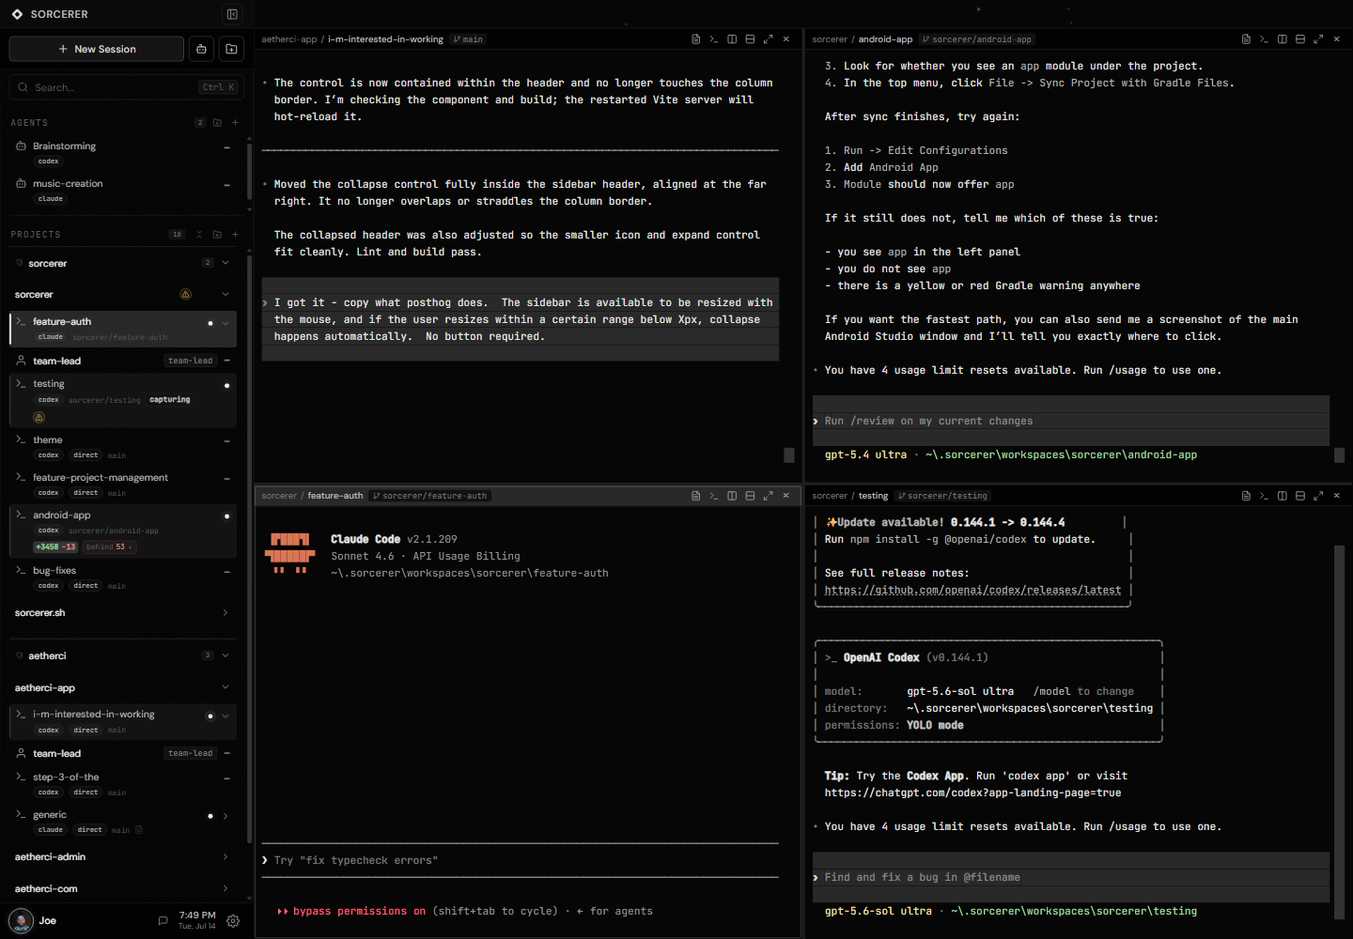Split android-app pane vertically
This screenshot has width=1353, height=939.
coord(1282,39)
